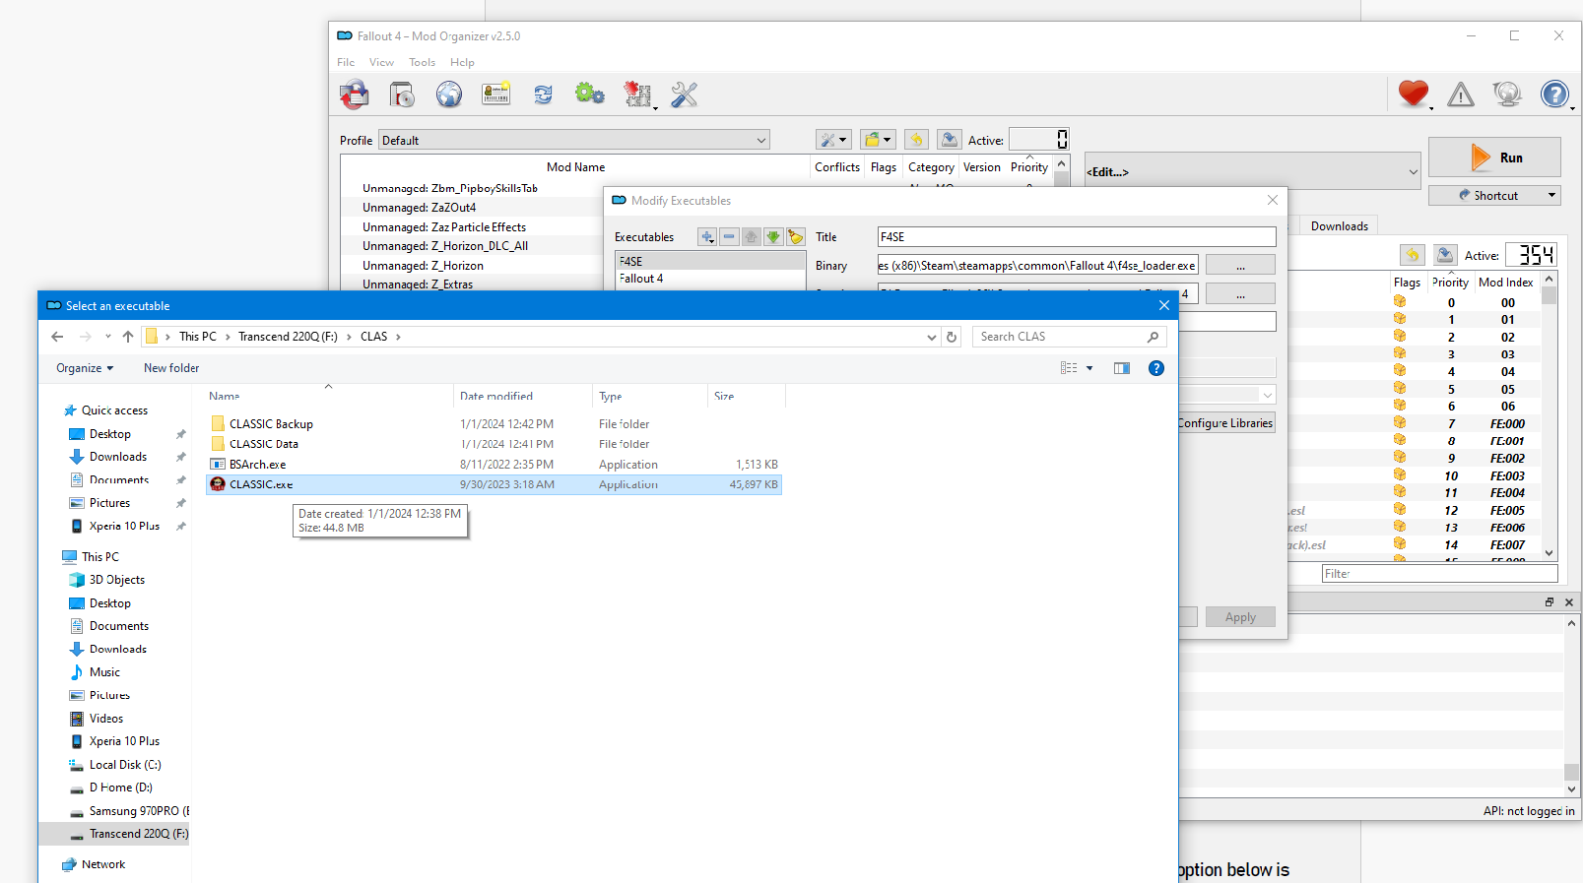The height and width of the screenshot is (883, 1583).
Task: Click the warning triangle Notifications icon
Action: click(x=1460, y=95)
